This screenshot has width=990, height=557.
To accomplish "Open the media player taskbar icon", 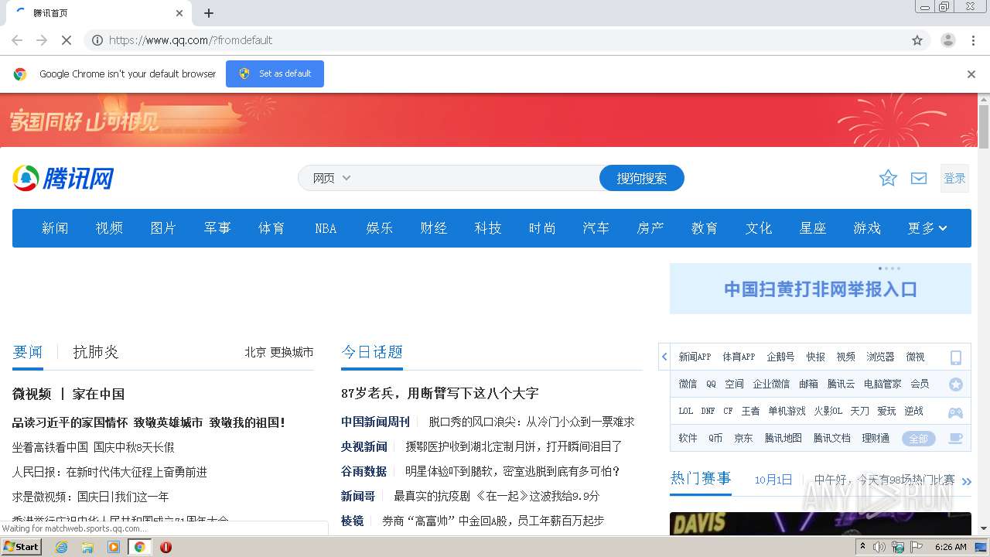I will [114, 547].
